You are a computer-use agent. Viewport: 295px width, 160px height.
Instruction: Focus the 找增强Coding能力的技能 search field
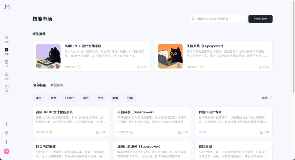click(217, 19)
